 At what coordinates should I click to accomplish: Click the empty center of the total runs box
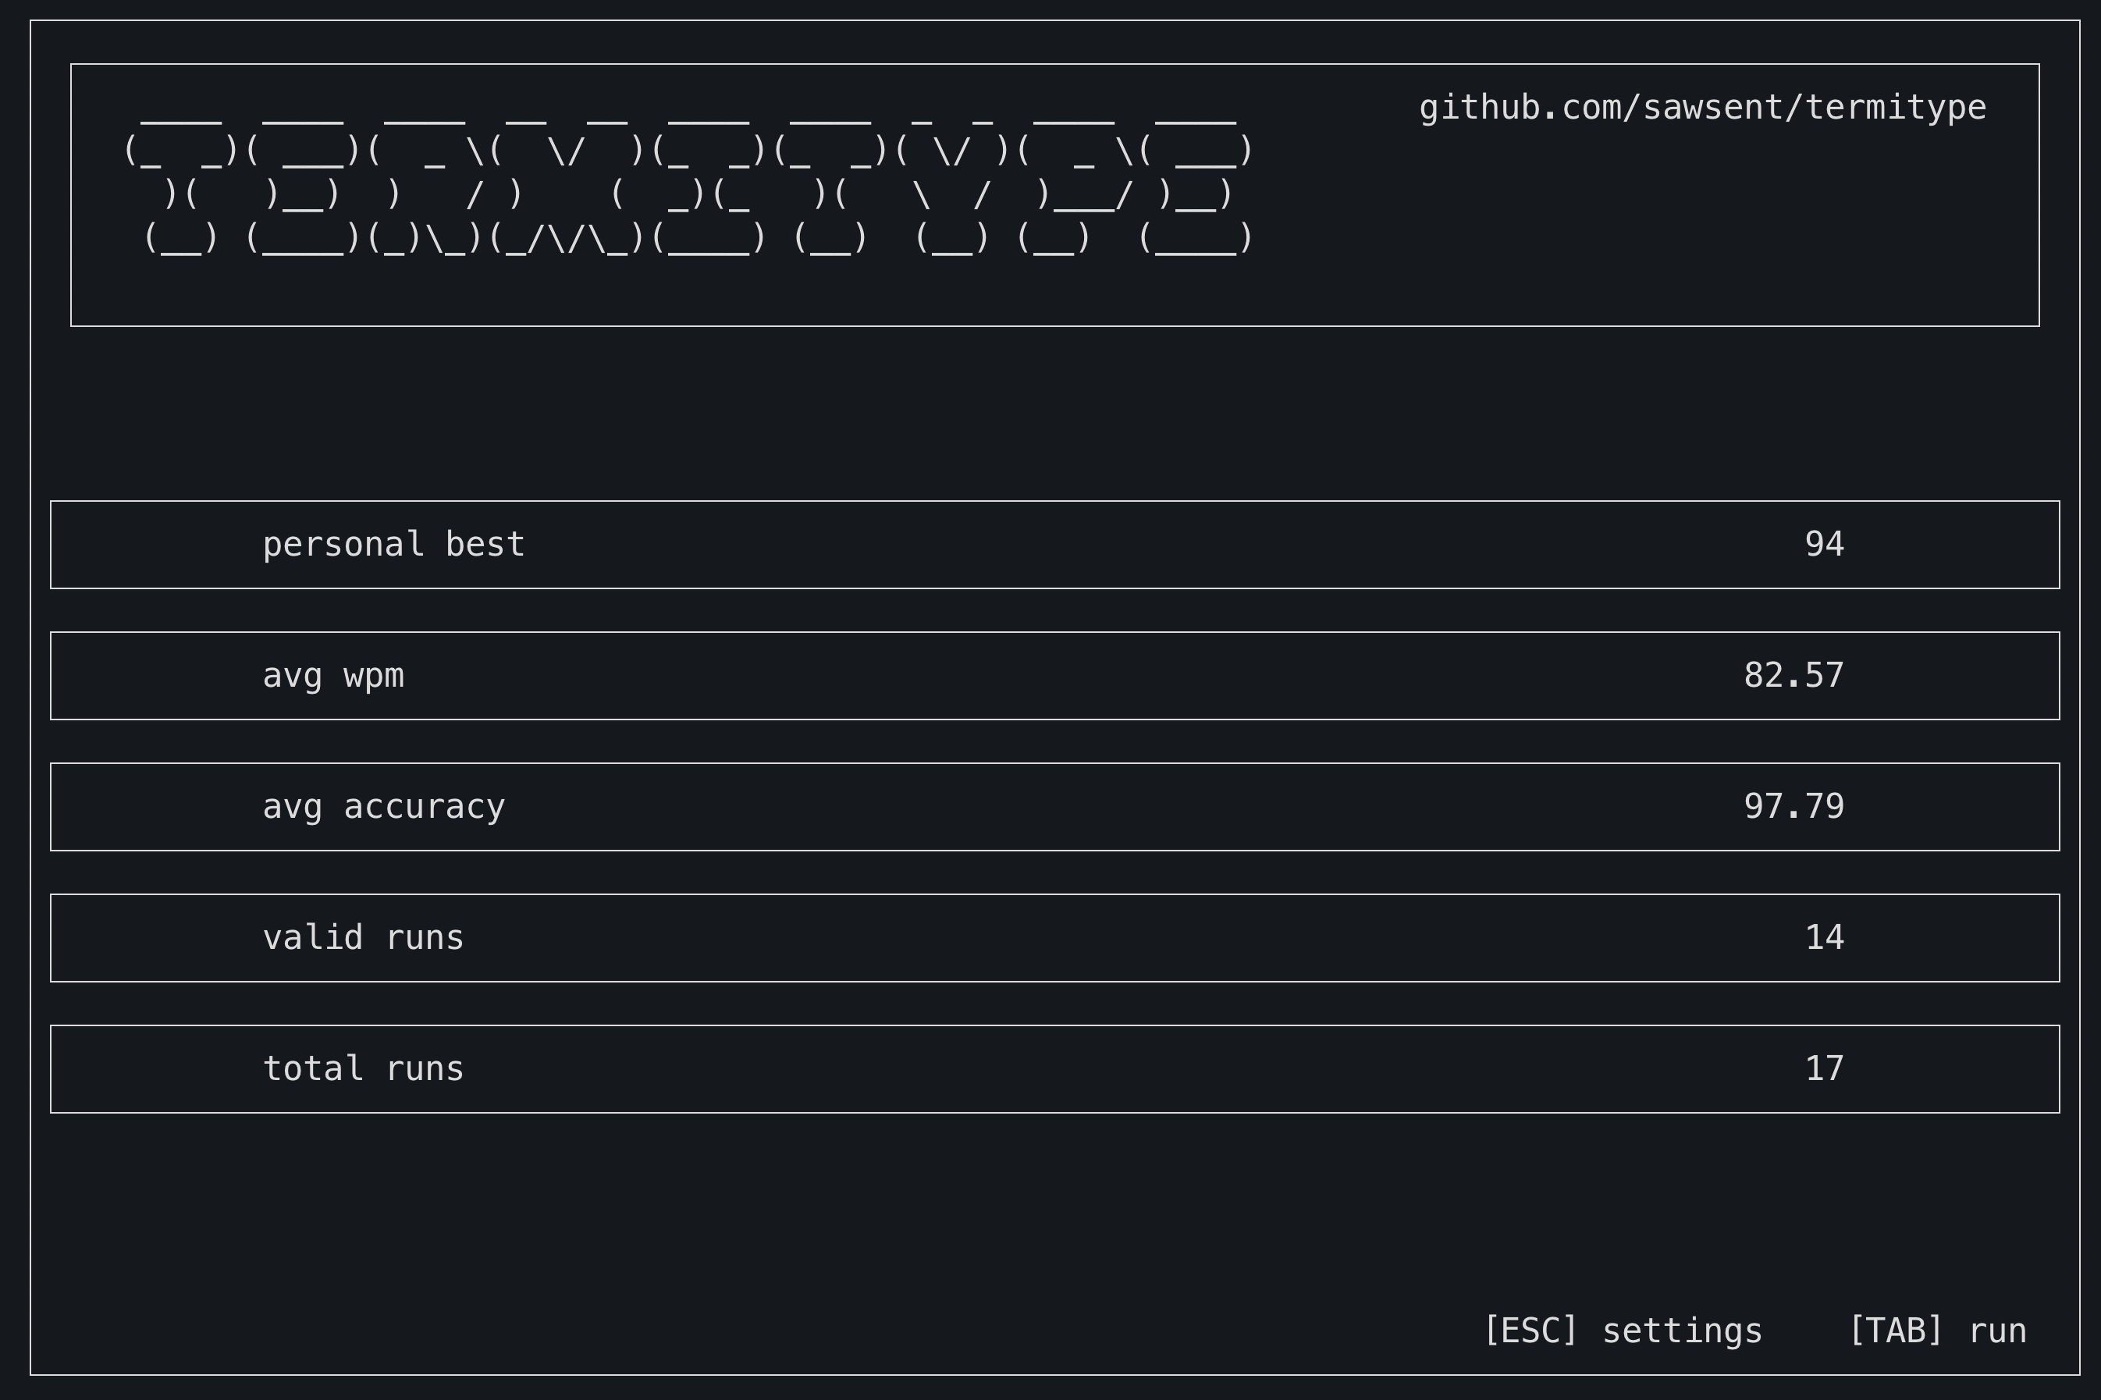[1054, 1070]
